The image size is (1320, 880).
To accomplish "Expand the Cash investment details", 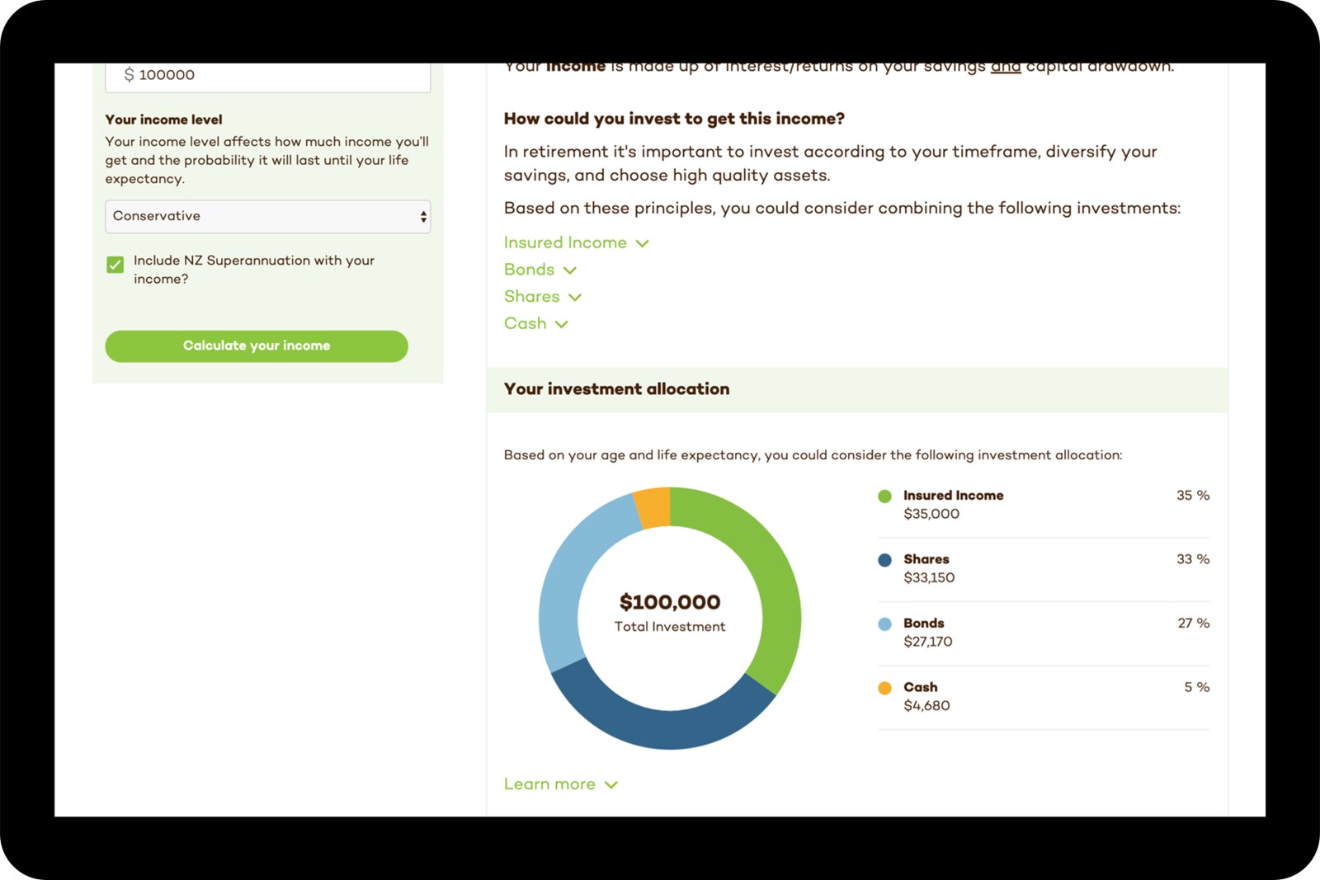I will 536,323.
